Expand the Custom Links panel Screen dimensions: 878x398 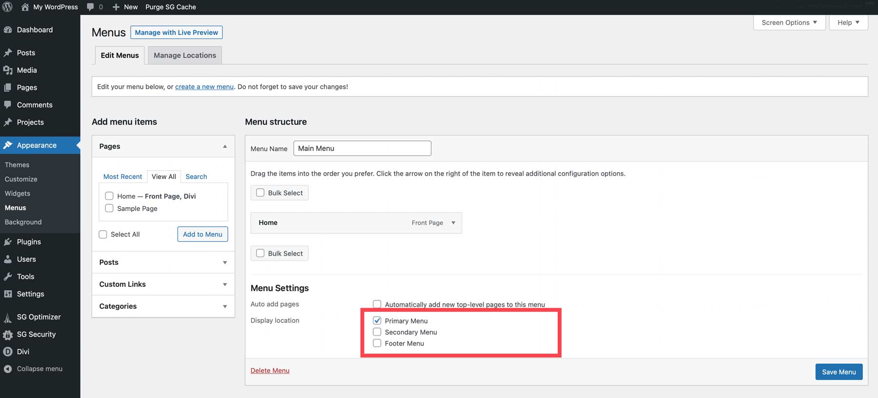pos(225,284)
